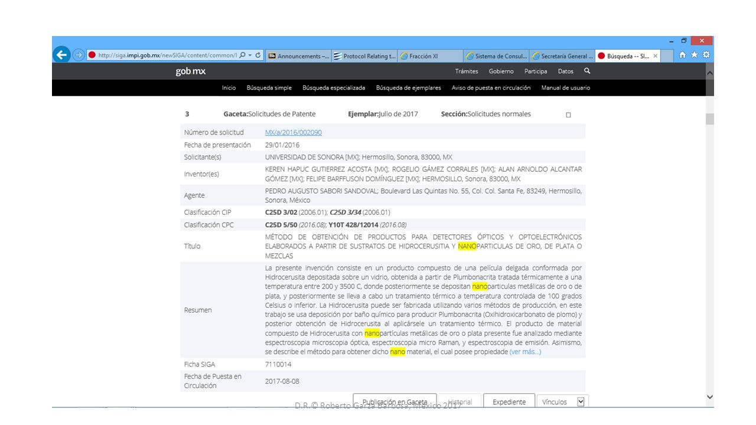
Task: Open Búsqueda especializada
Action: tap(334, 88)
